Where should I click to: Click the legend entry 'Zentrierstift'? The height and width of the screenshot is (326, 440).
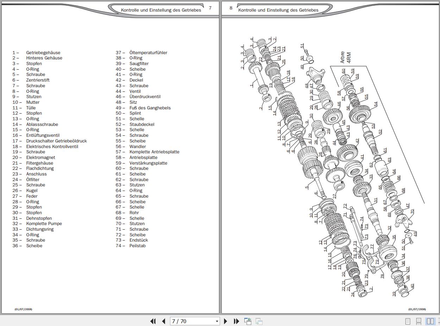[x=38, y=80]
